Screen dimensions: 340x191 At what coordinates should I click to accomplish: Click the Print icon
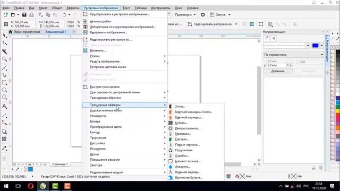click(x=31, y=15)
